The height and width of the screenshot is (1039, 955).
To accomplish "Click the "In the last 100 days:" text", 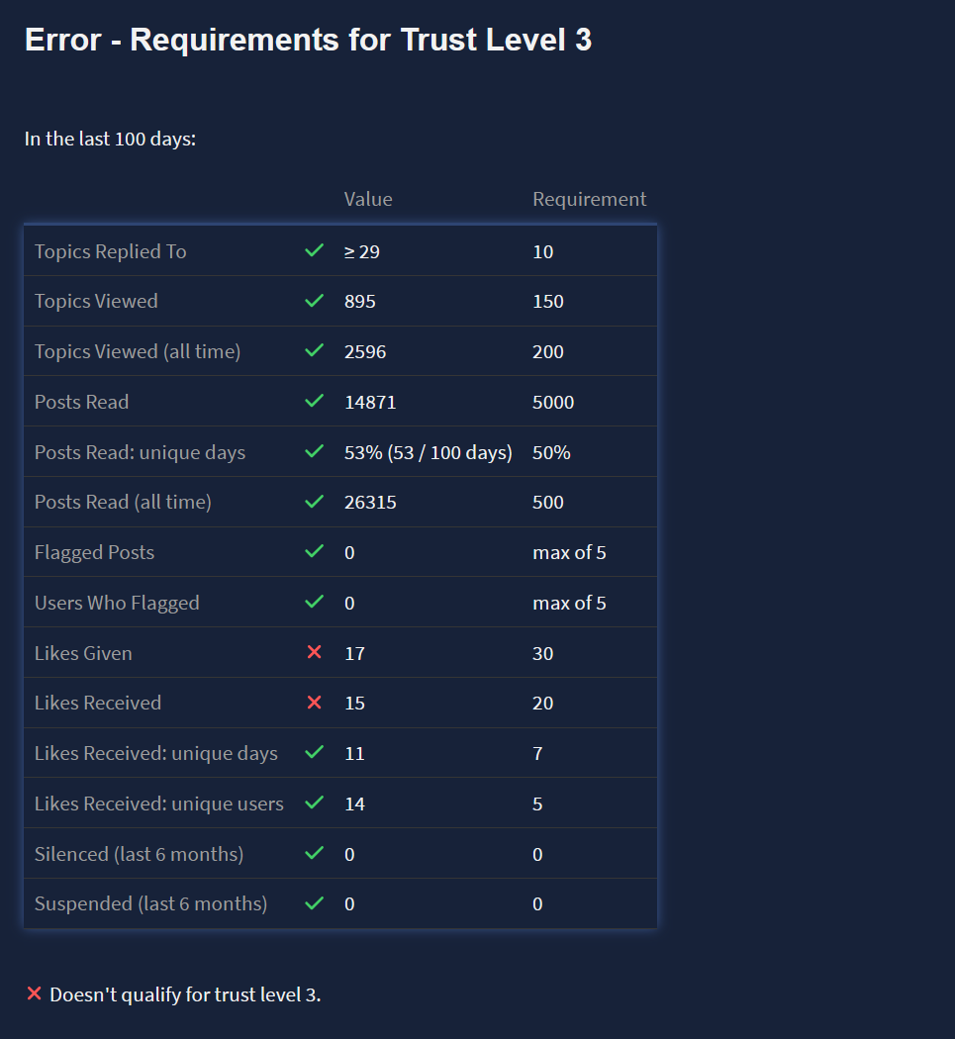I will [110, 139].
